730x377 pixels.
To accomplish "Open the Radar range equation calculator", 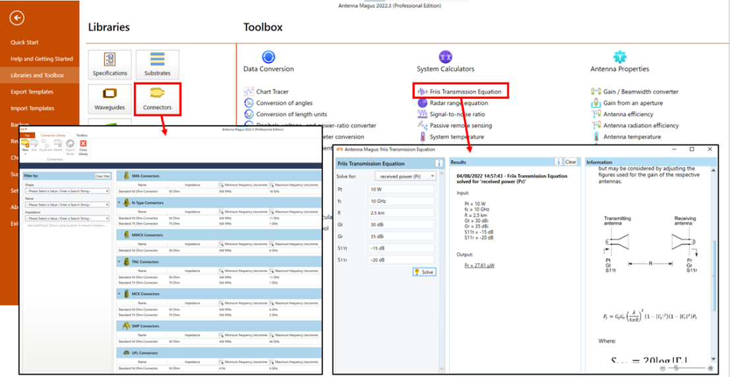I will click(x=459, y=103).
